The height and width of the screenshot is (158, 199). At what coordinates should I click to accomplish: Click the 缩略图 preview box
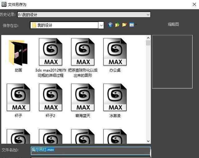172,61
